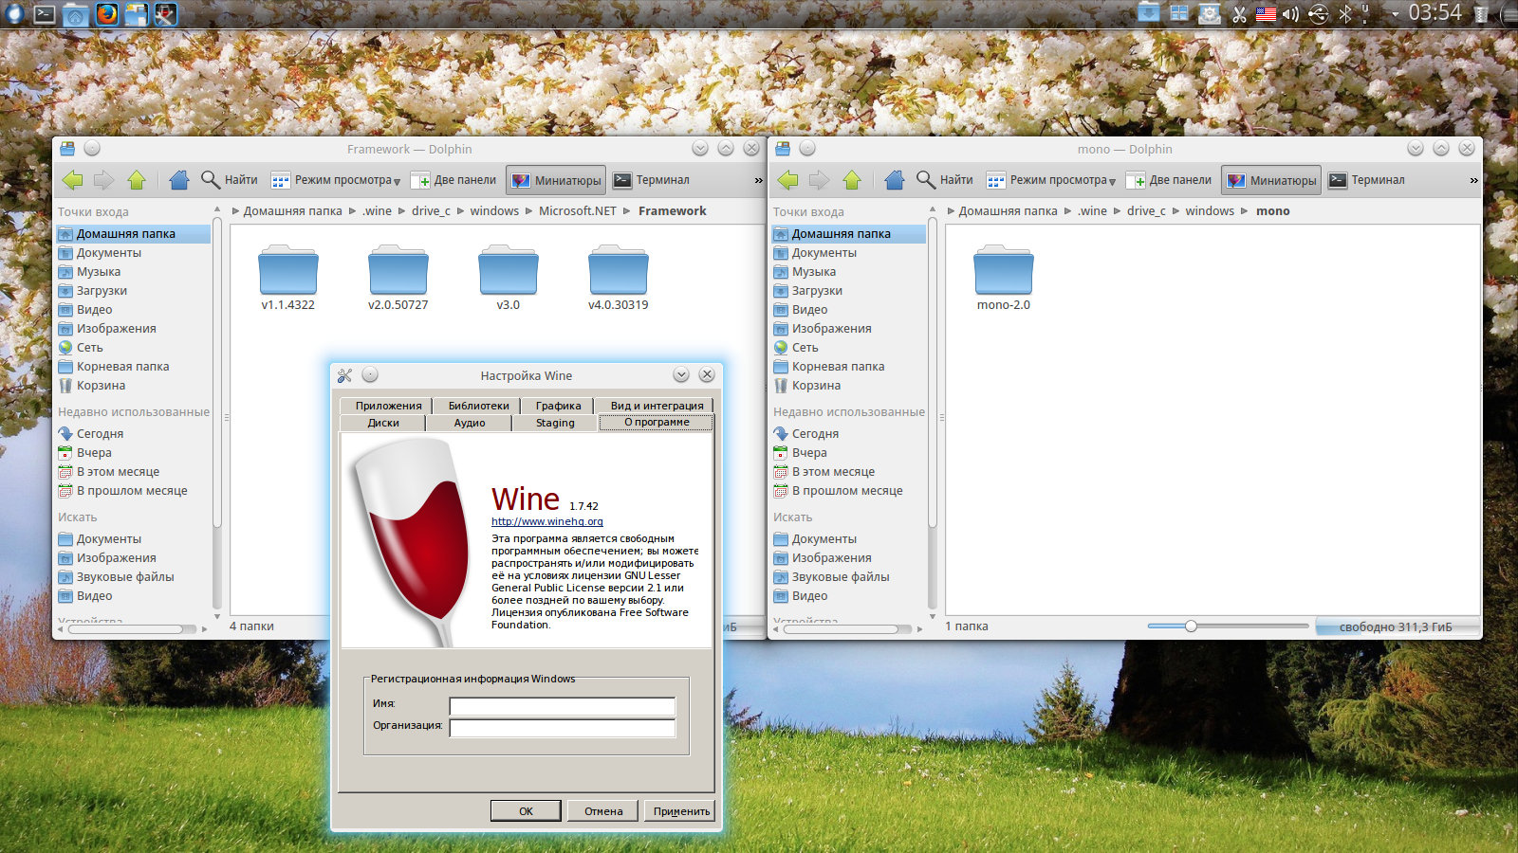Click the Home icon in Framework toolbar
This screenshot has width=1518, height=853.
coord(179,180)
